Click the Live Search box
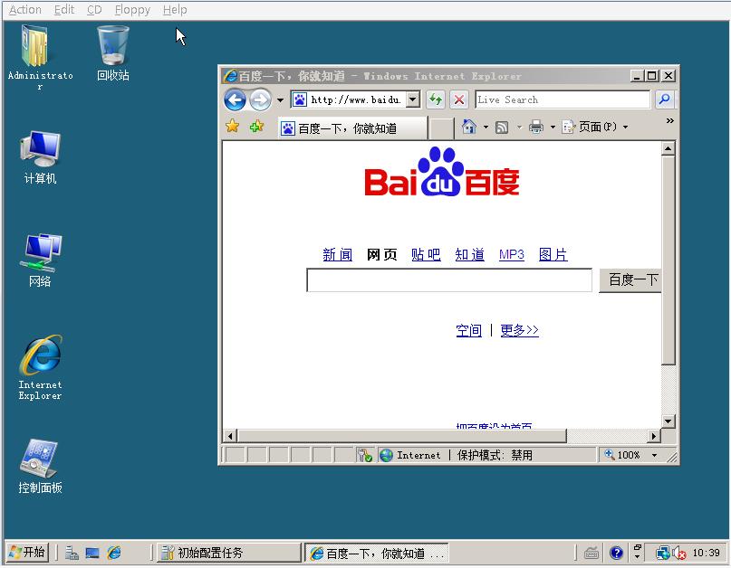 click(563, 99)
